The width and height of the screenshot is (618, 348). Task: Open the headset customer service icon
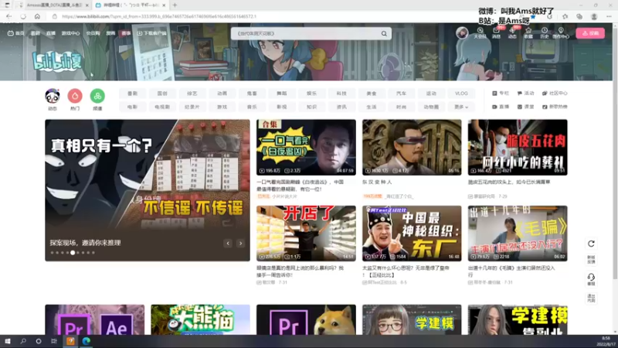click(591, 279)
